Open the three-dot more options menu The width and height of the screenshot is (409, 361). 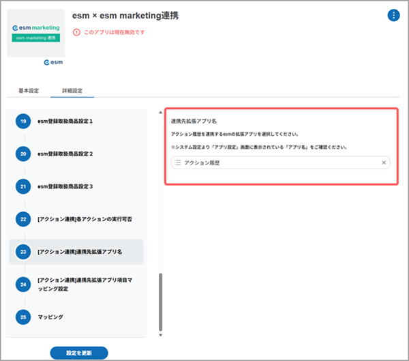tap(393, 15)
